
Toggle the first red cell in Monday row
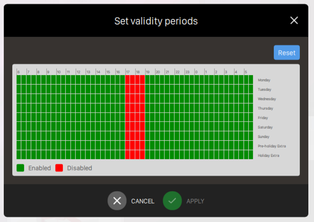[127, 80]
